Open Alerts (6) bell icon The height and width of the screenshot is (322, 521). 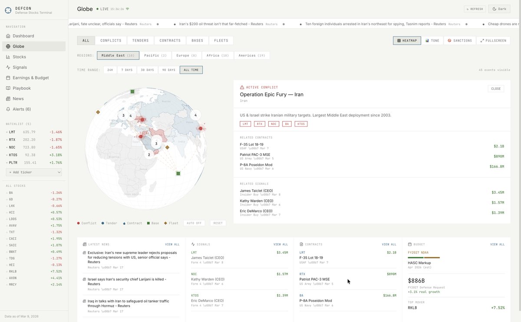(x=9, y=109)
